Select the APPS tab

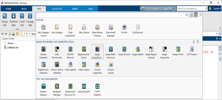click(x=39, y=9)
